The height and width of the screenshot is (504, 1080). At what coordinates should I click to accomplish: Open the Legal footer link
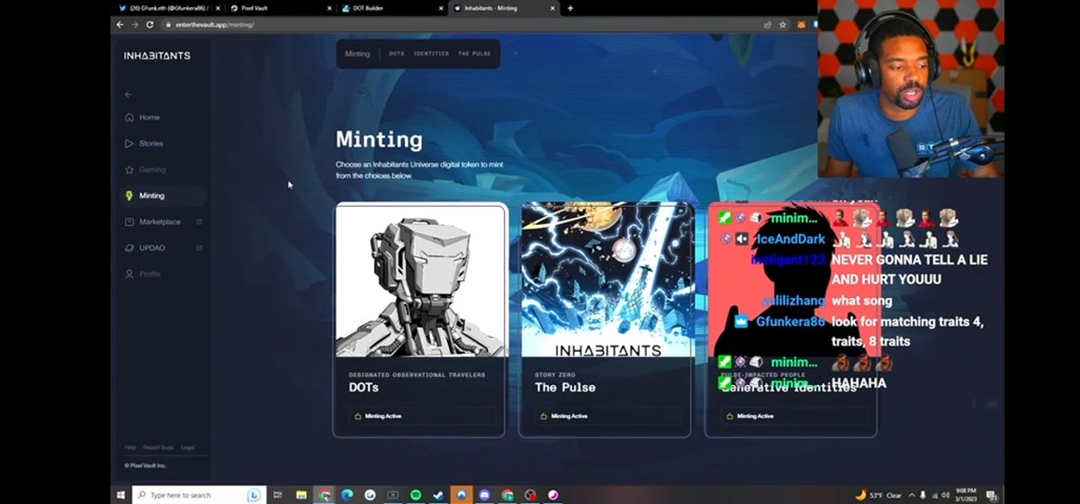click(x=187, y=447)
